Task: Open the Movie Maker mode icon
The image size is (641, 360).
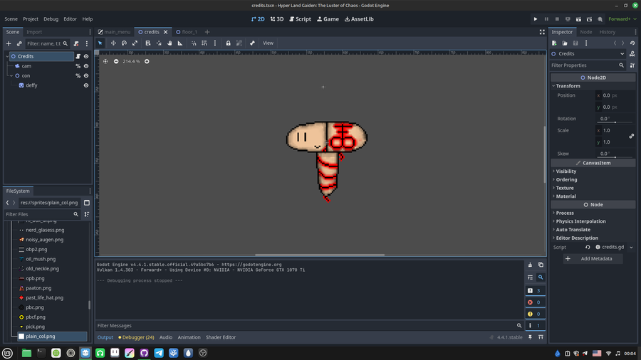Action: 600,18
